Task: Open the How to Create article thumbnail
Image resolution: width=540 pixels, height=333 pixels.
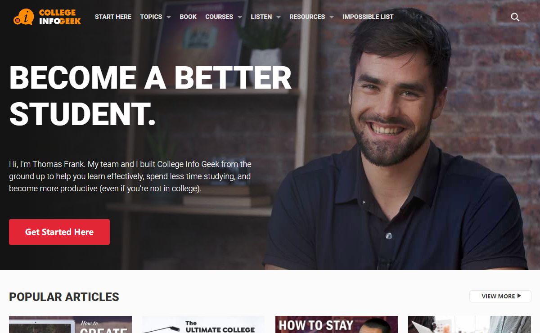Action: 70,324
